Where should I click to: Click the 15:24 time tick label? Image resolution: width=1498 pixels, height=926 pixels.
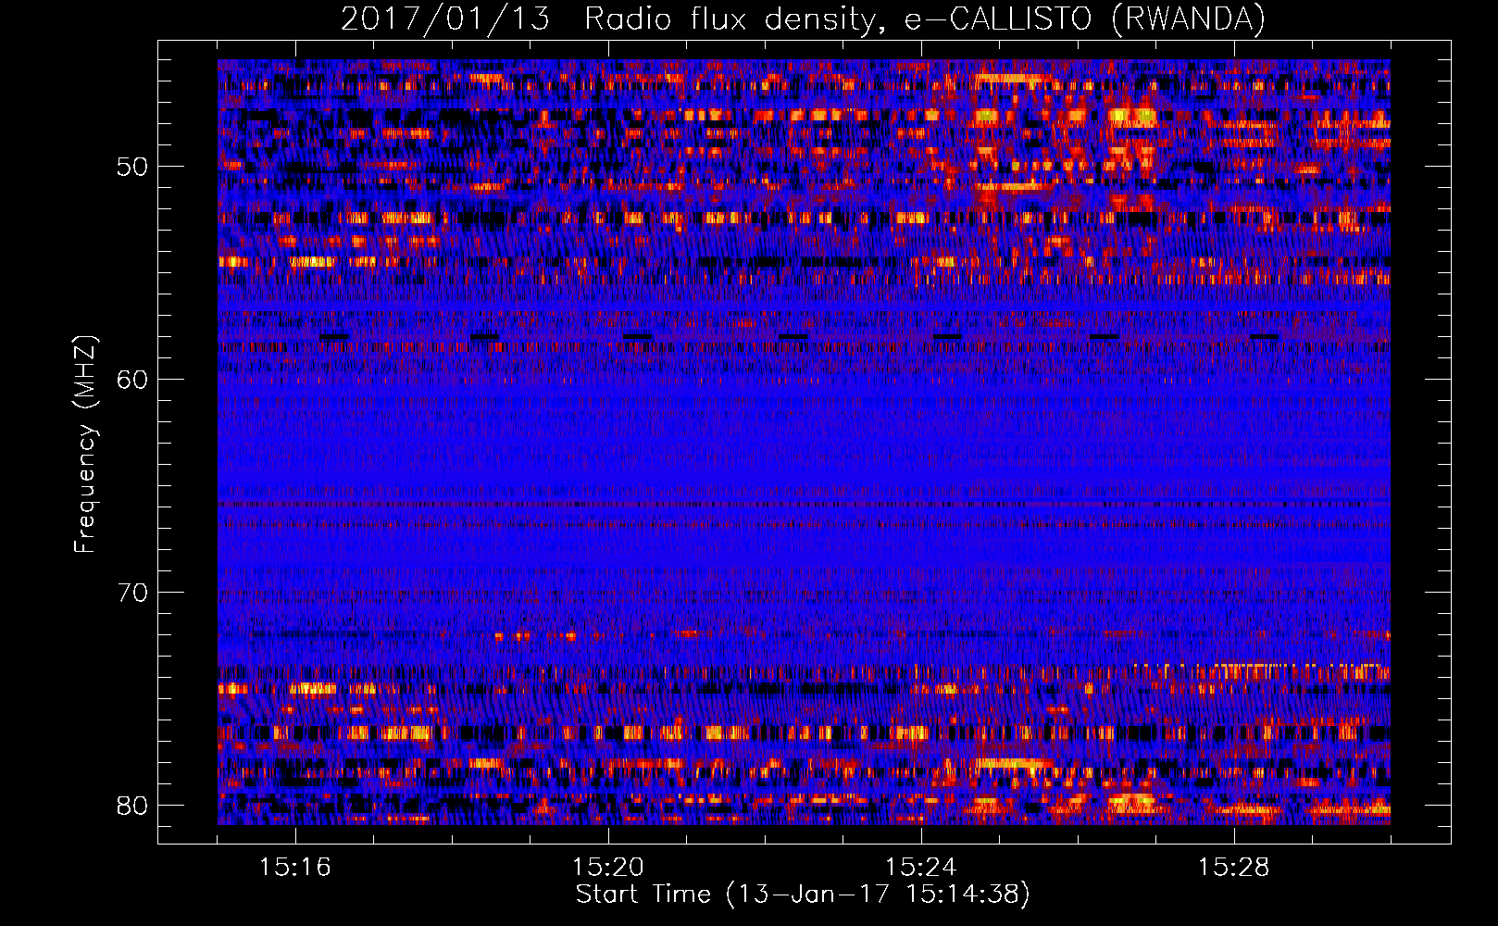click(921, 868)
